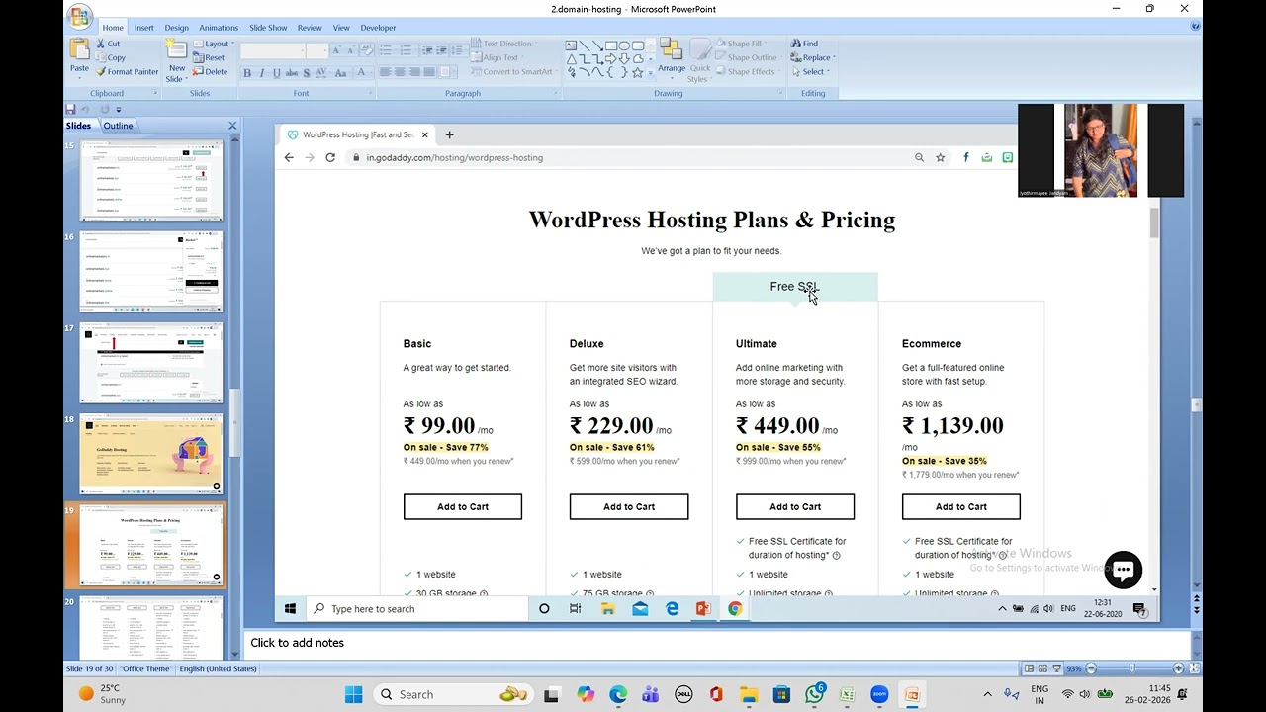Image resolution: width=1266 pixels, height=712 pixels.
Task: Open the Office Button menu
Action: [80, 17]
